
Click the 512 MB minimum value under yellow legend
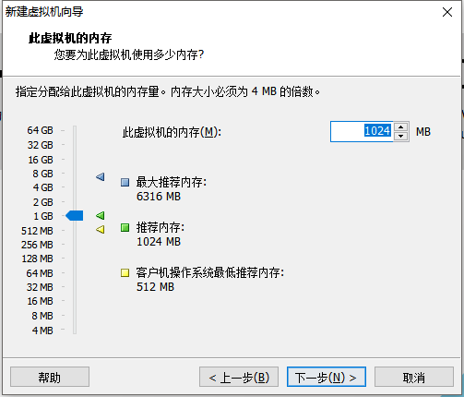(155, 287)
